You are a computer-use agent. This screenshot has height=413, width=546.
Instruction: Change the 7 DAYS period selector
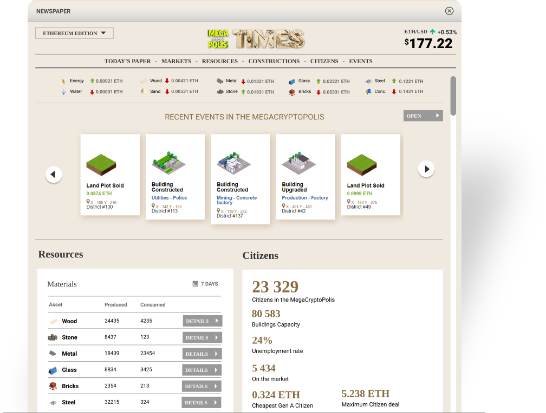click(205, 284)
